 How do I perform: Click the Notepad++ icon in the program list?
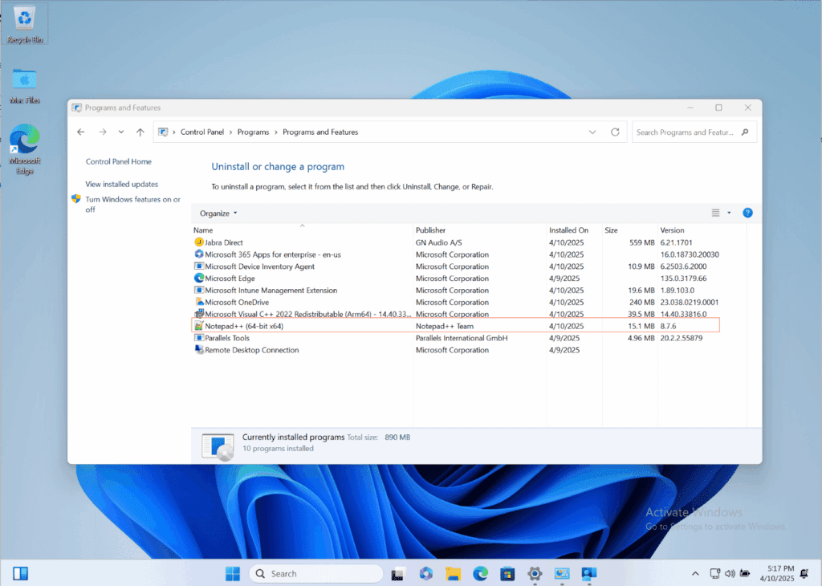[x=198, y=326]
